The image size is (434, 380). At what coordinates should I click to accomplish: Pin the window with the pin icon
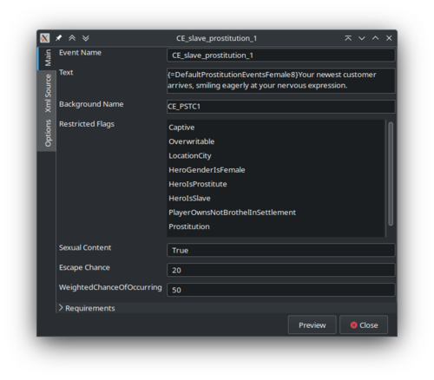pyautogui.click(x=58, y=38)
